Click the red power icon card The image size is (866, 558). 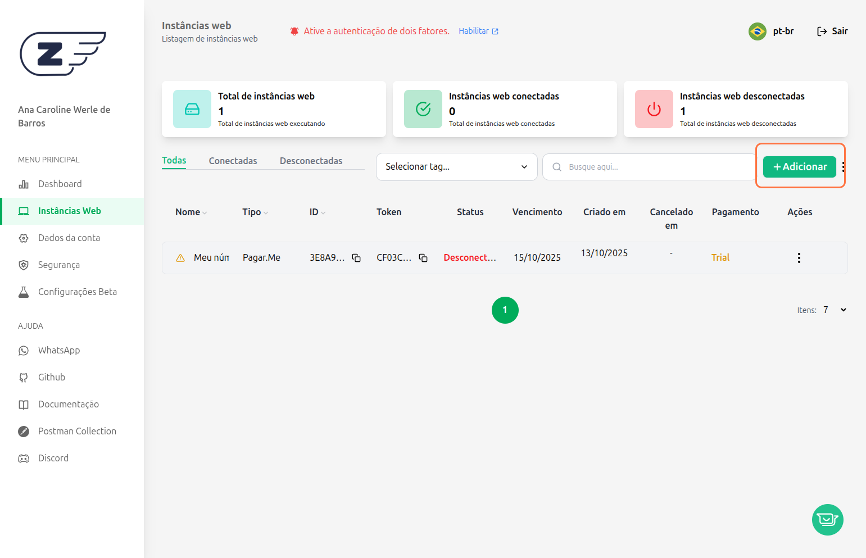[x=654, y=109]
